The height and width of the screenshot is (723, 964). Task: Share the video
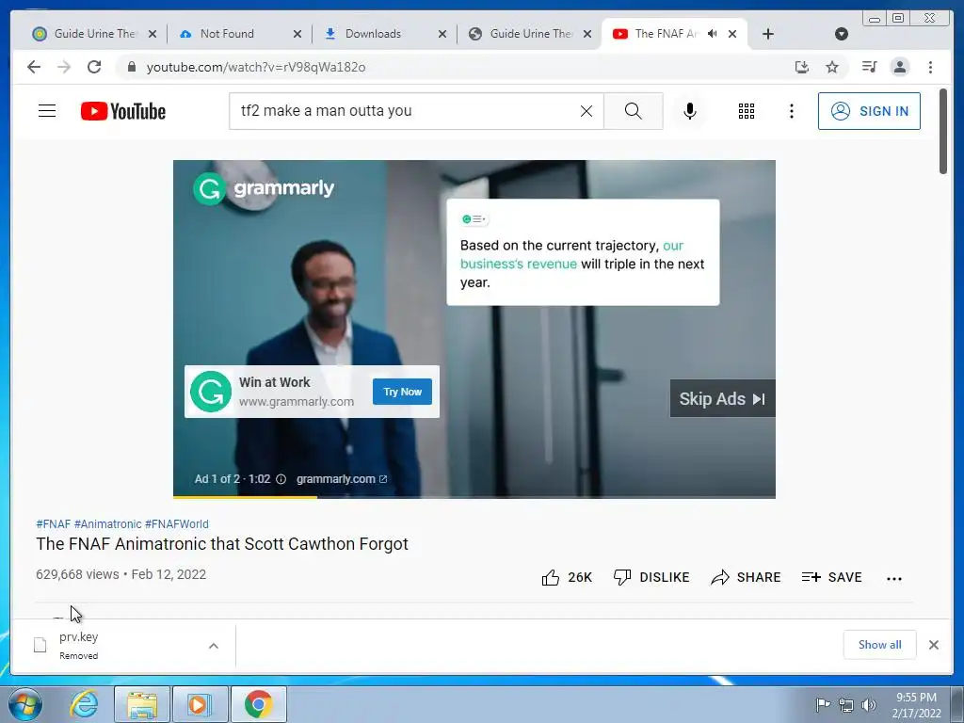(746, 577)
